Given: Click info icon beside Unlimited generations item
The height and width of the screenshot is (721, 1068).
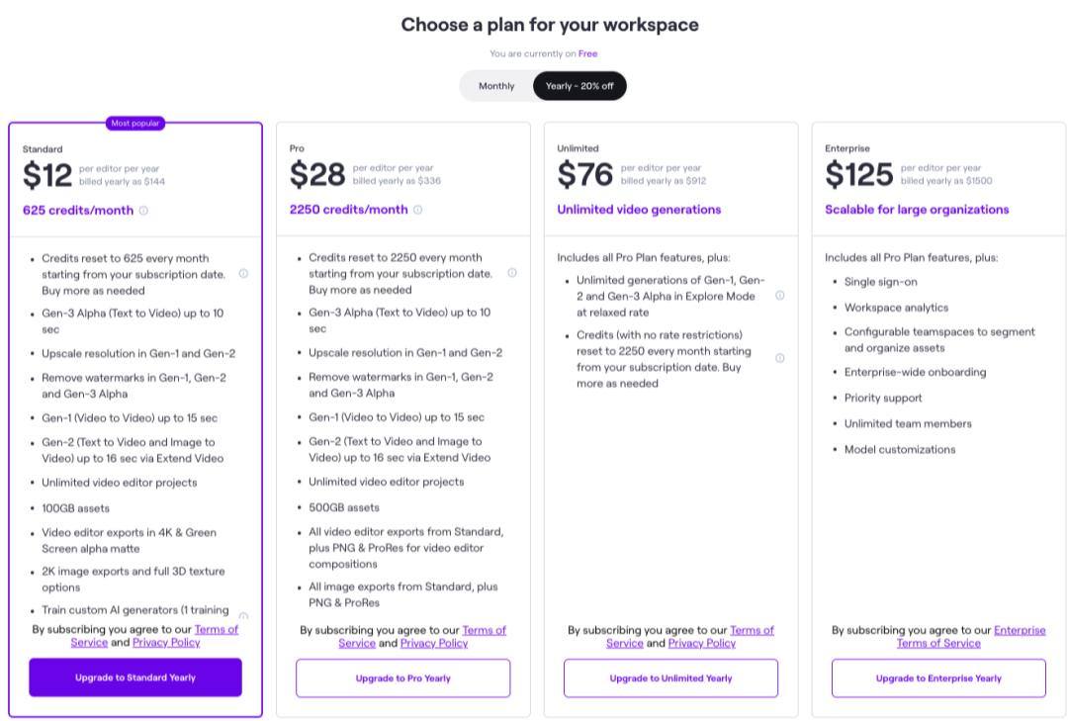Looking at the screenshot, I should coord(779,296).
